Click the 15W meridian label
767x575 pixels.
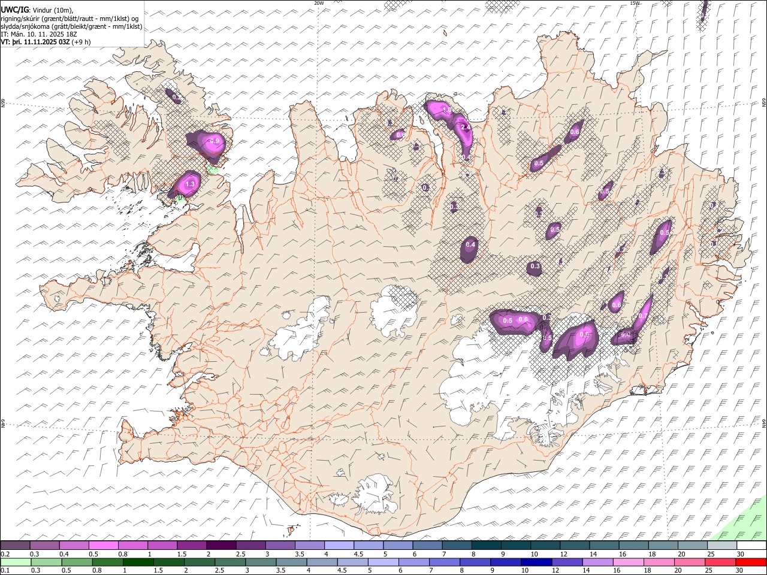[635, 3]
